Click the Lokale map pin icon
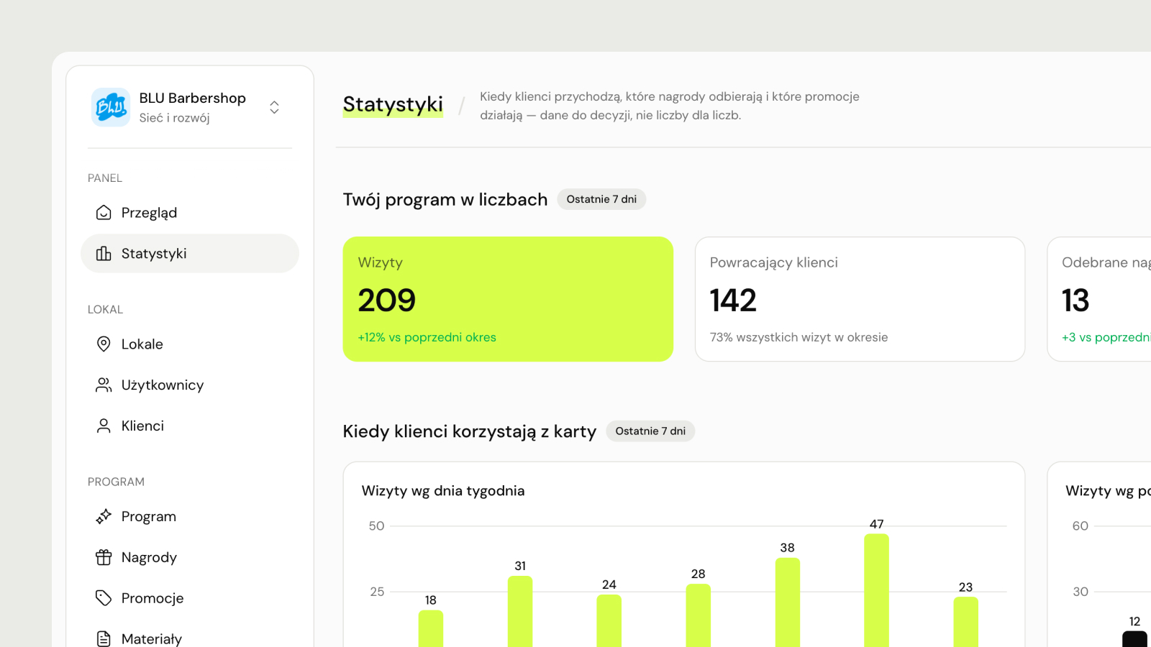 104,344
